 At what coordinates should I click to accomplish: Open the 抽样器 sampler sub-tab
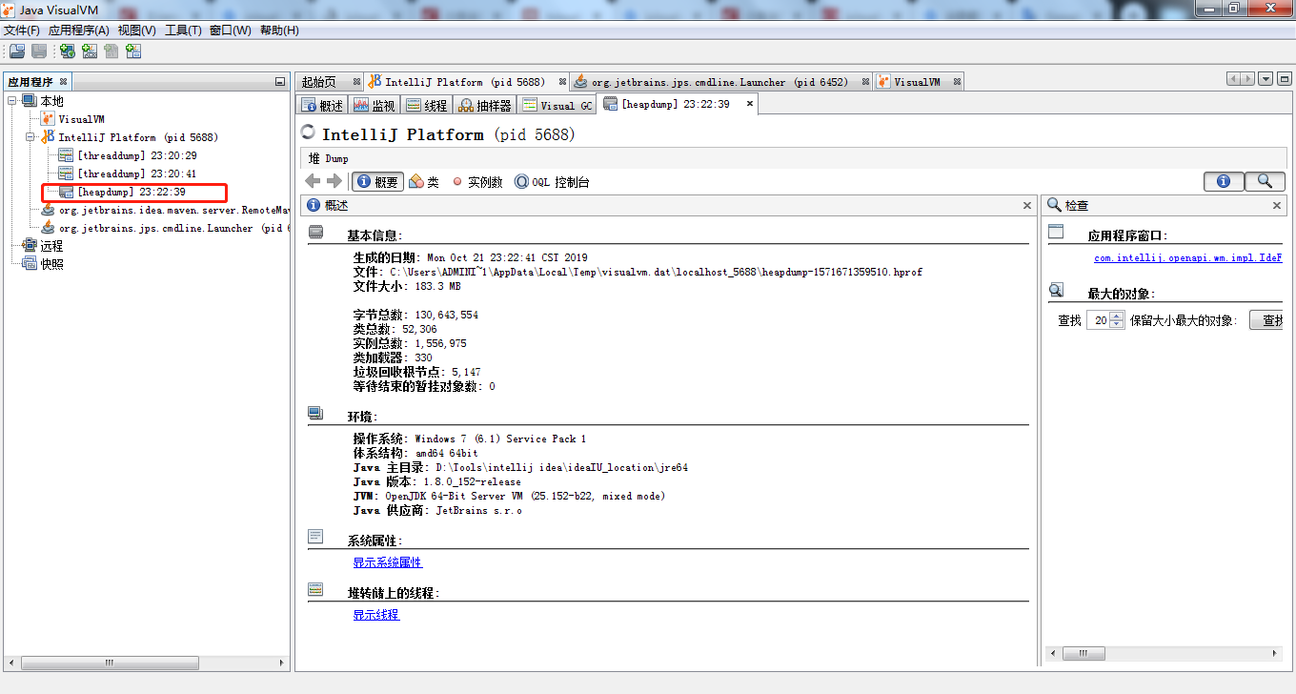[x=484, y=105]
